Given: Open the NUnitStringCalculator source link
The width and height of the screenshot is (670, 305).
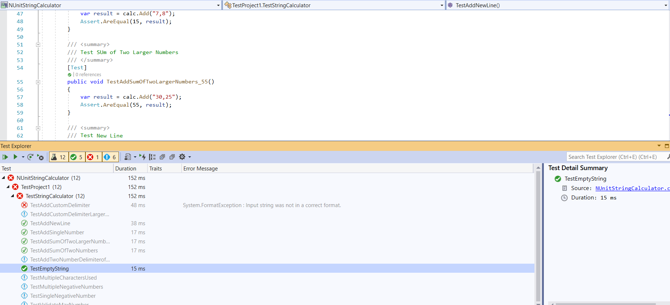Looking at the screenshot, I should [x=632, y=188].
